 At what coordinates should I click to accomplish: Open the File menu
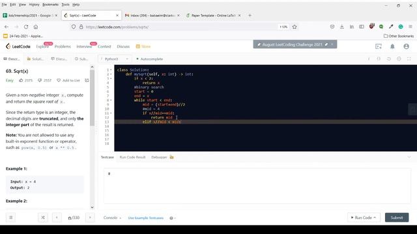(5, 5)
